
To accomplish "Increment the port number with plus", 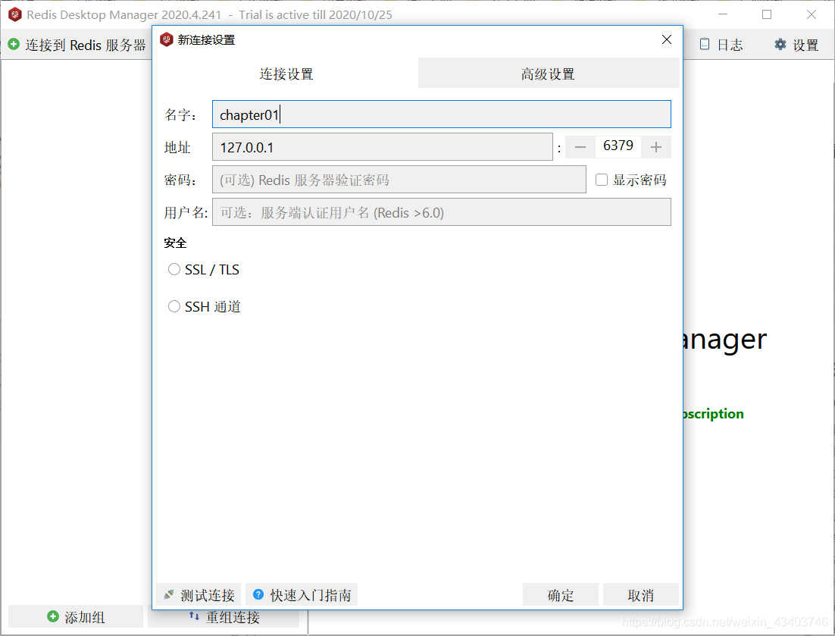I will [656, 146].
